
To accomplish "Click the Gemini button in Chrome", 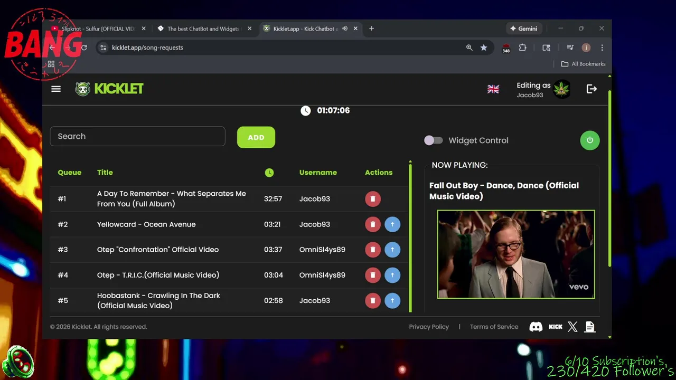I will pos(523,28).
